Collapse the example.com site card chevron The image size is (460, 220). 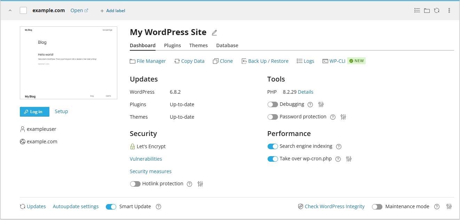[x=10, y=10]
